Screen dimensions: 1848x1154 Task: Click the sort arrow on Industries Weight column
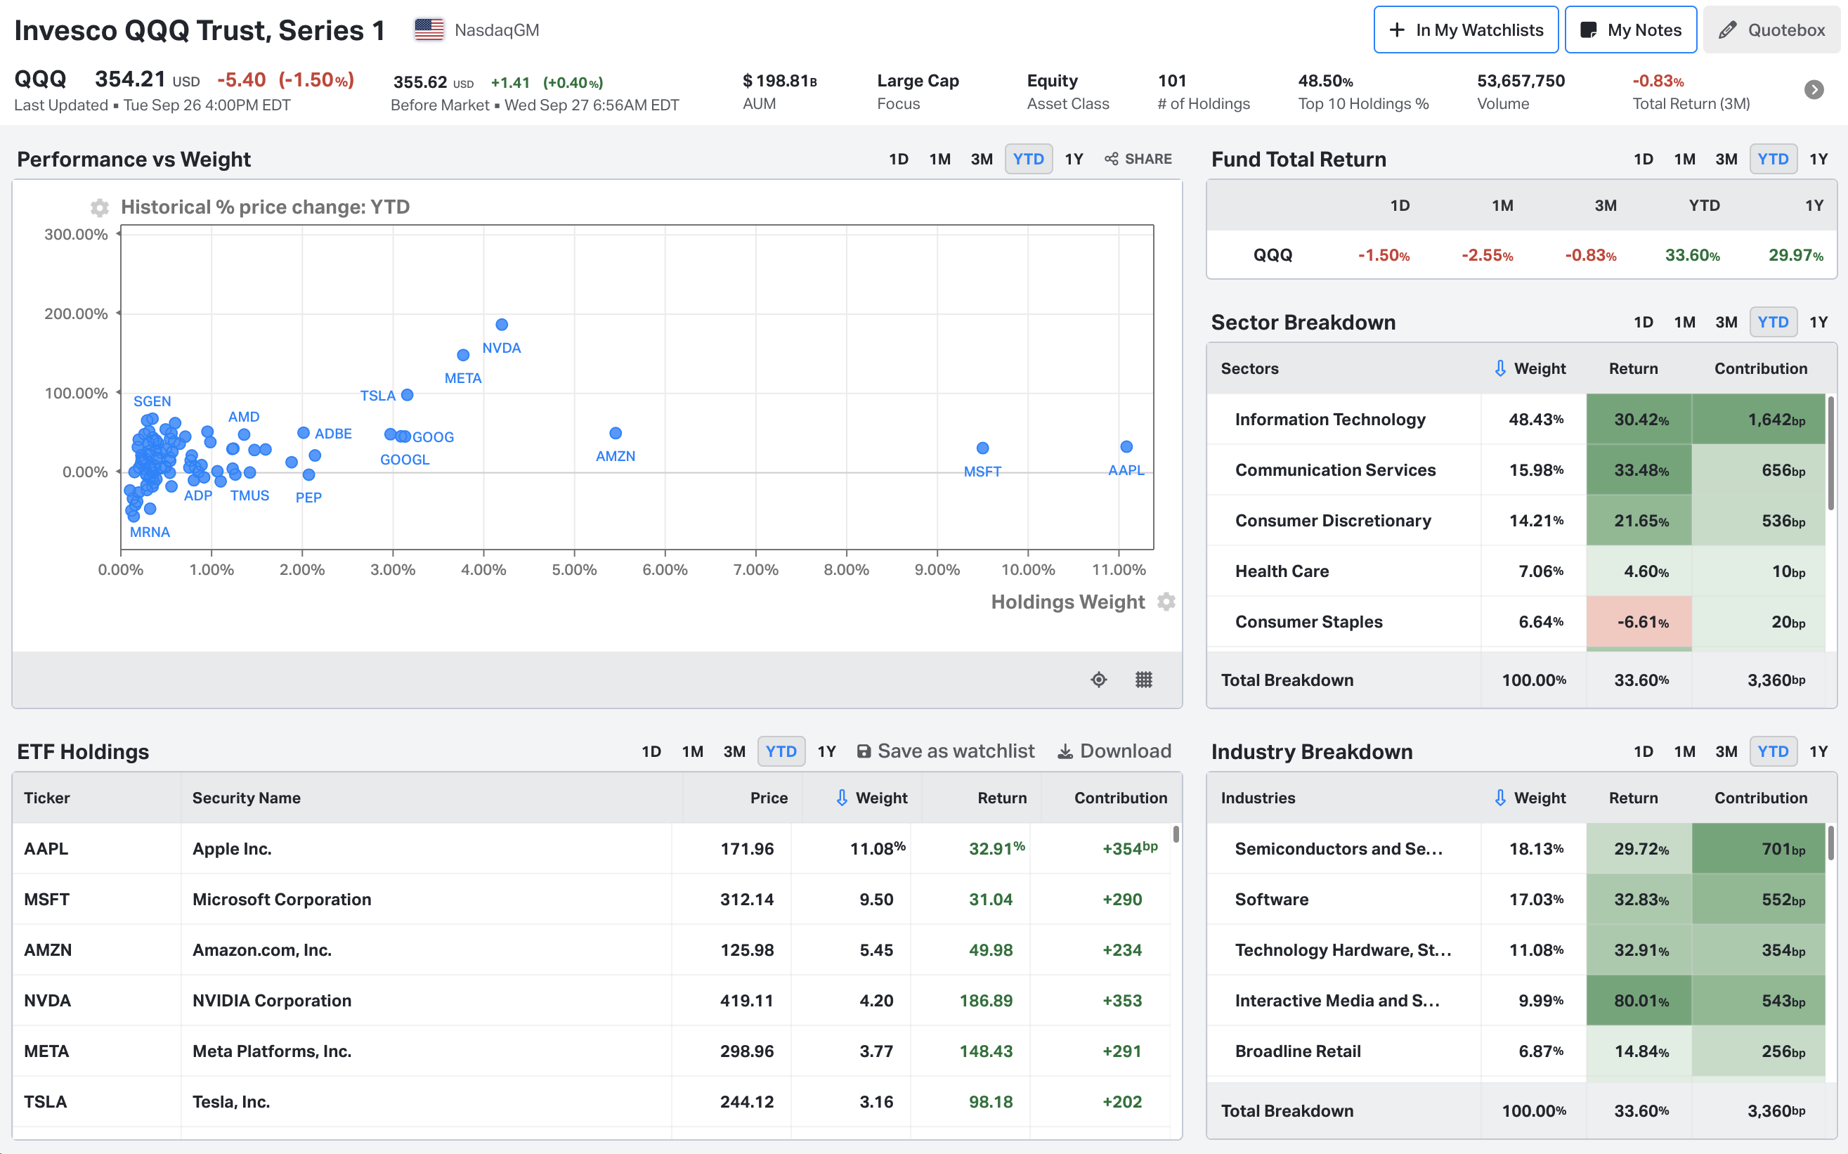click(x=1499, y=798)
